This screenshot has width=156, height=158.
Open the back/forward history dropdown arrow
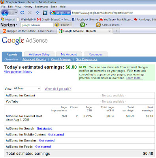pyautogui.click(x=16, y=13)
